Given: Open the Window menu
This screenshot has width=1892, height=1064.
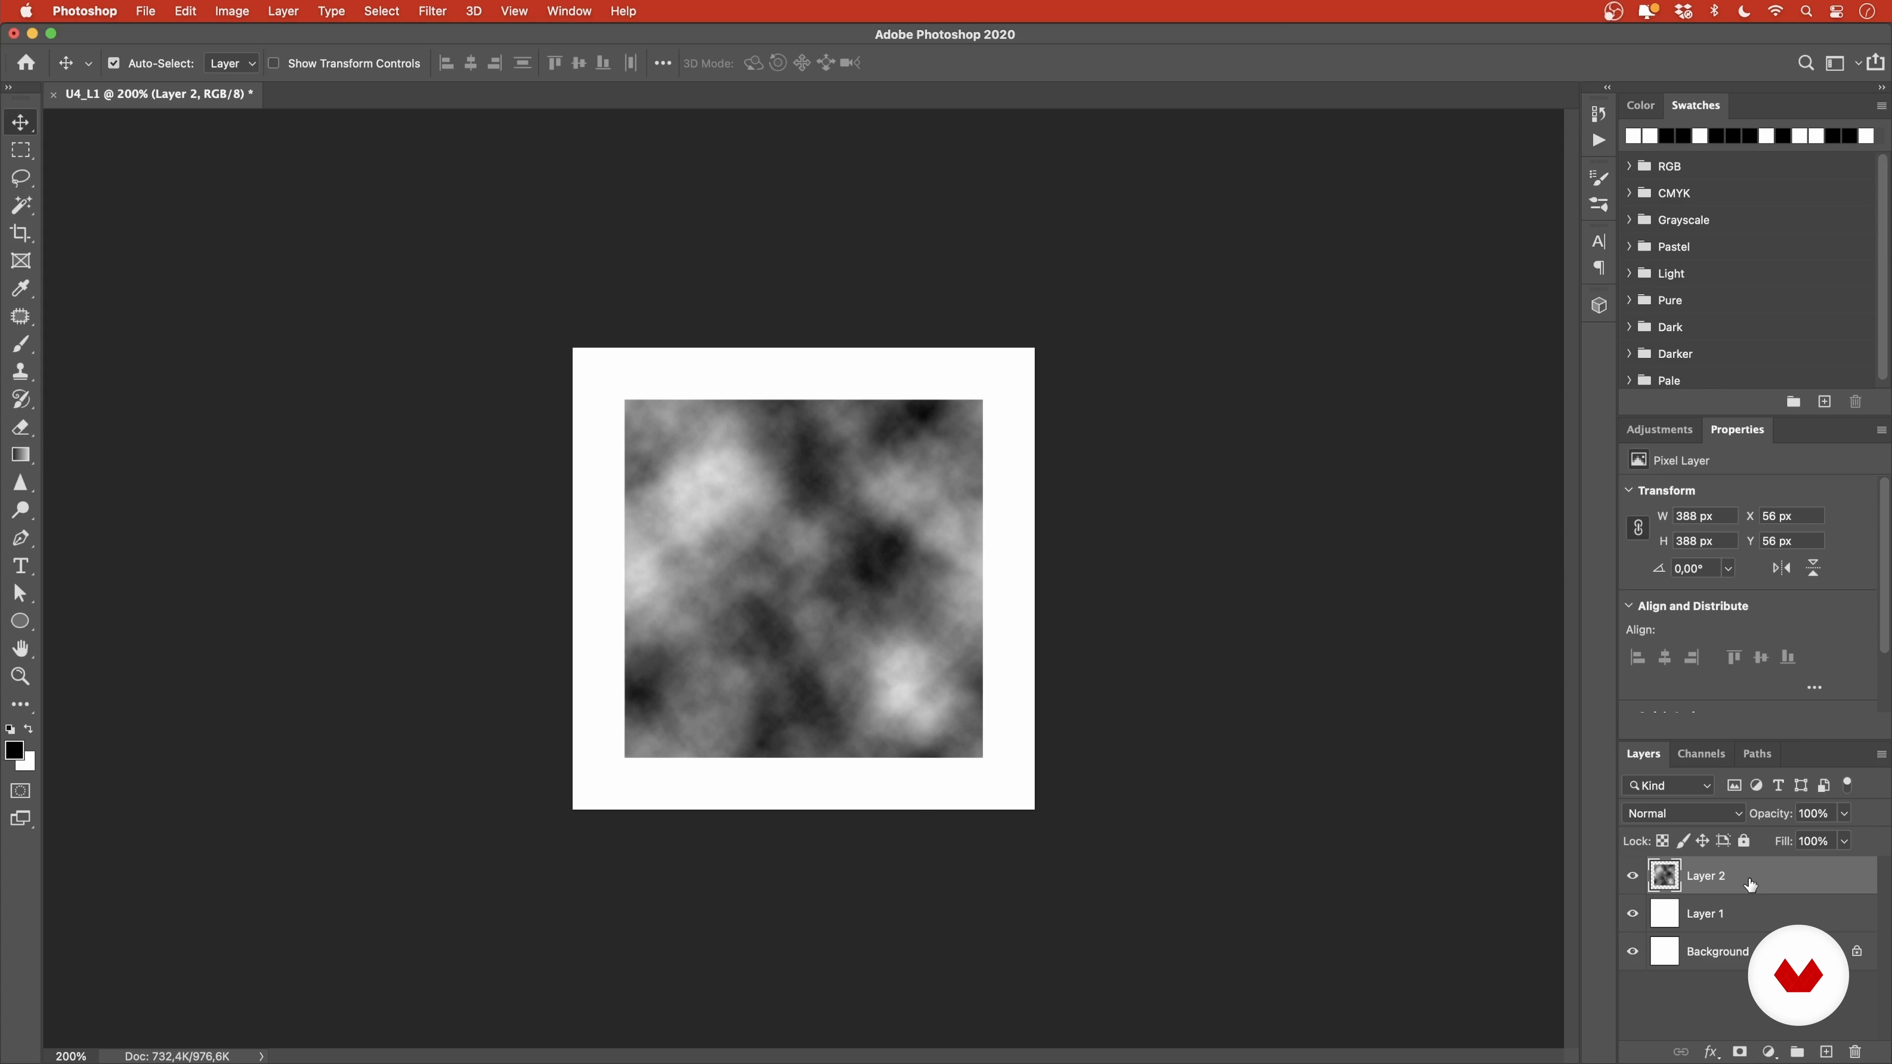Looking at the screenshot, I should (569, 11).
